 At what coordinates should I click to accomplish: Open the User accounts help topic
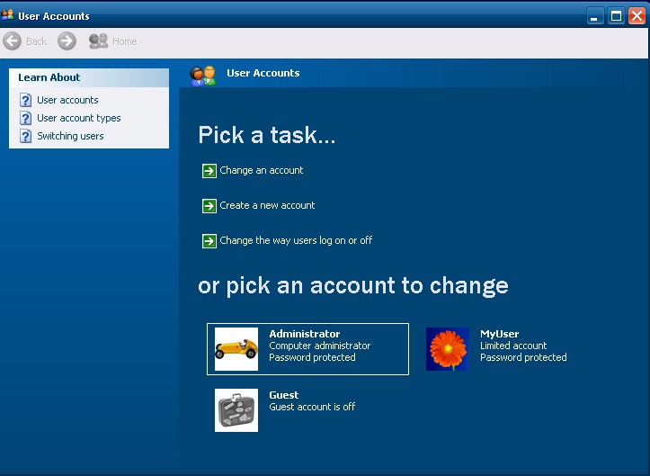click(x=67, y=100)
